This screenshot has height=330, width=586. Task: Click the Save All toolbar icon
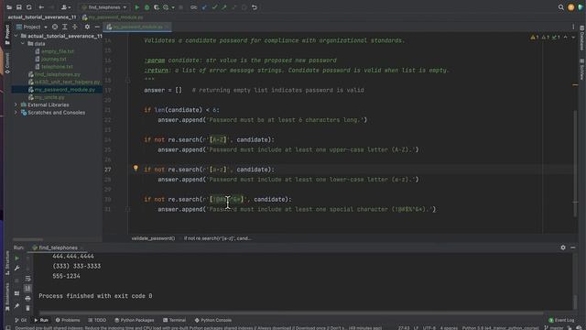pos(18,7)
